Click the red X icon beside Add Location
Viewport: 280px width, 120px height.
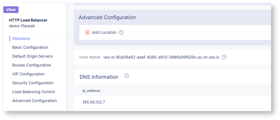87,32
